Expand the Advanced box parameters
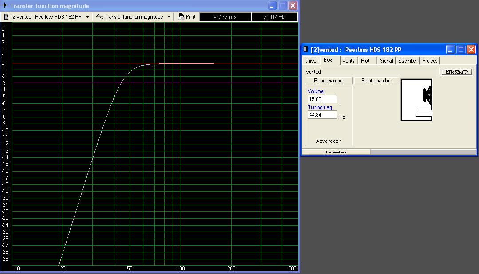This screenshot has width=479, height=274. tap(329, 141)
